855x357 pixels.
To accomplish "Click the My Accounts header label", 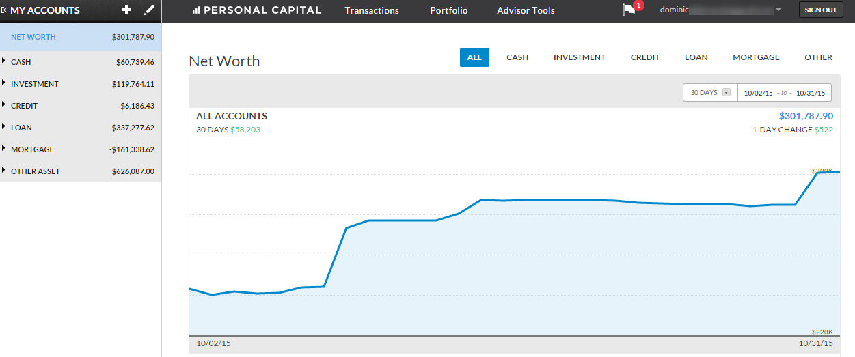I will click(45, 10).
